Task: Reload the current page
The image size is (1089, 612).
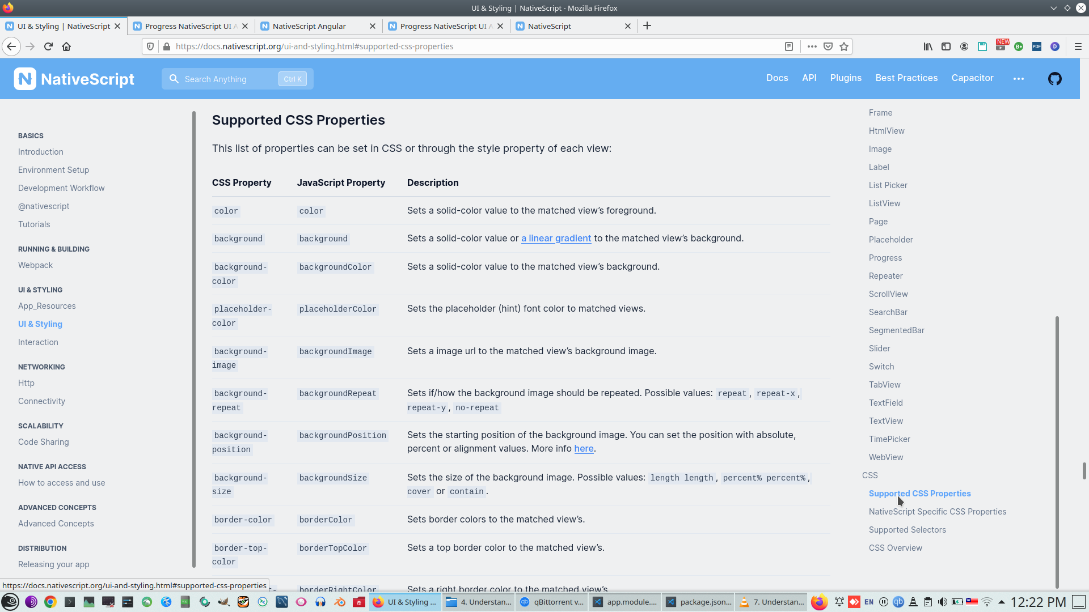Action: click(48, 46)
